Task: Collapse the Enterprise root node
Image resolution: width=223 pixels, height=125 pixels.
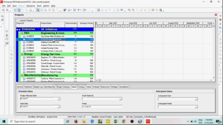Action: point(17,30)
